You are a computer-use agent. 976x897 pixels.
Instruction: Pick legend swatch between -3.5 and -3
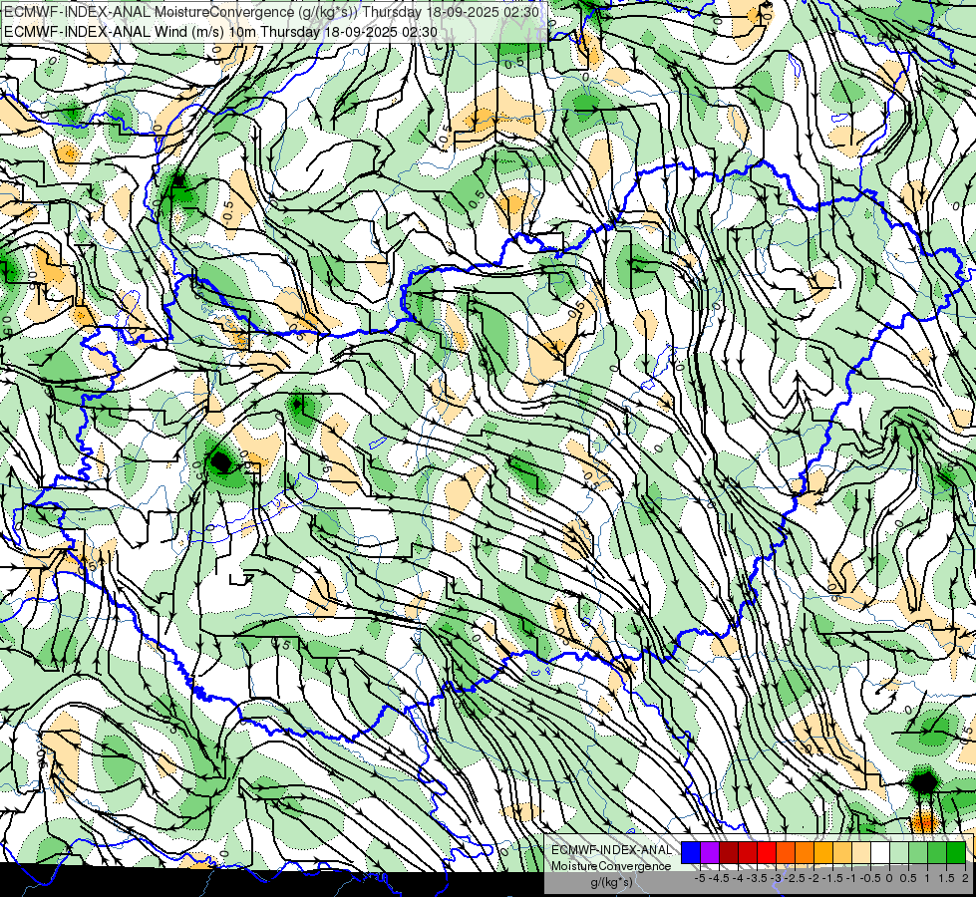pyautogui.click(x=767, y=853)
